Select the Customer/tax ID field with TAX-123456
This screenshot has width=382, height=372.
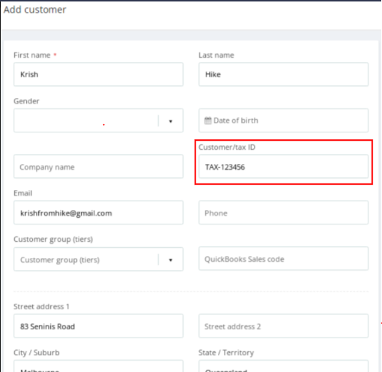283,166
